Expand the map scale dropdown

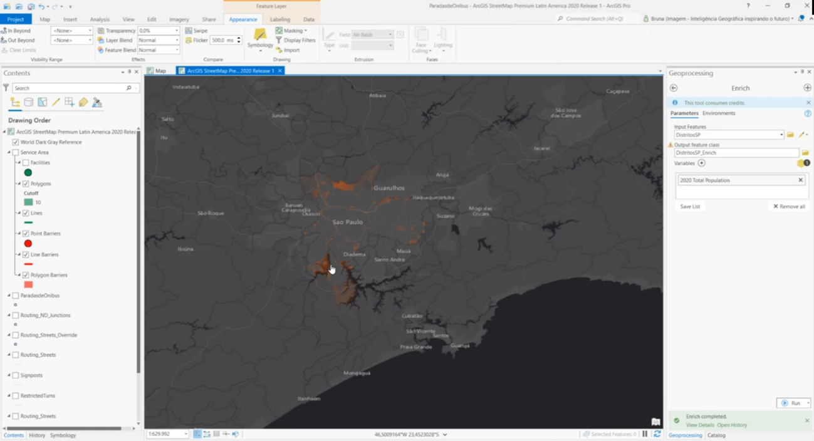coord(185,434)
